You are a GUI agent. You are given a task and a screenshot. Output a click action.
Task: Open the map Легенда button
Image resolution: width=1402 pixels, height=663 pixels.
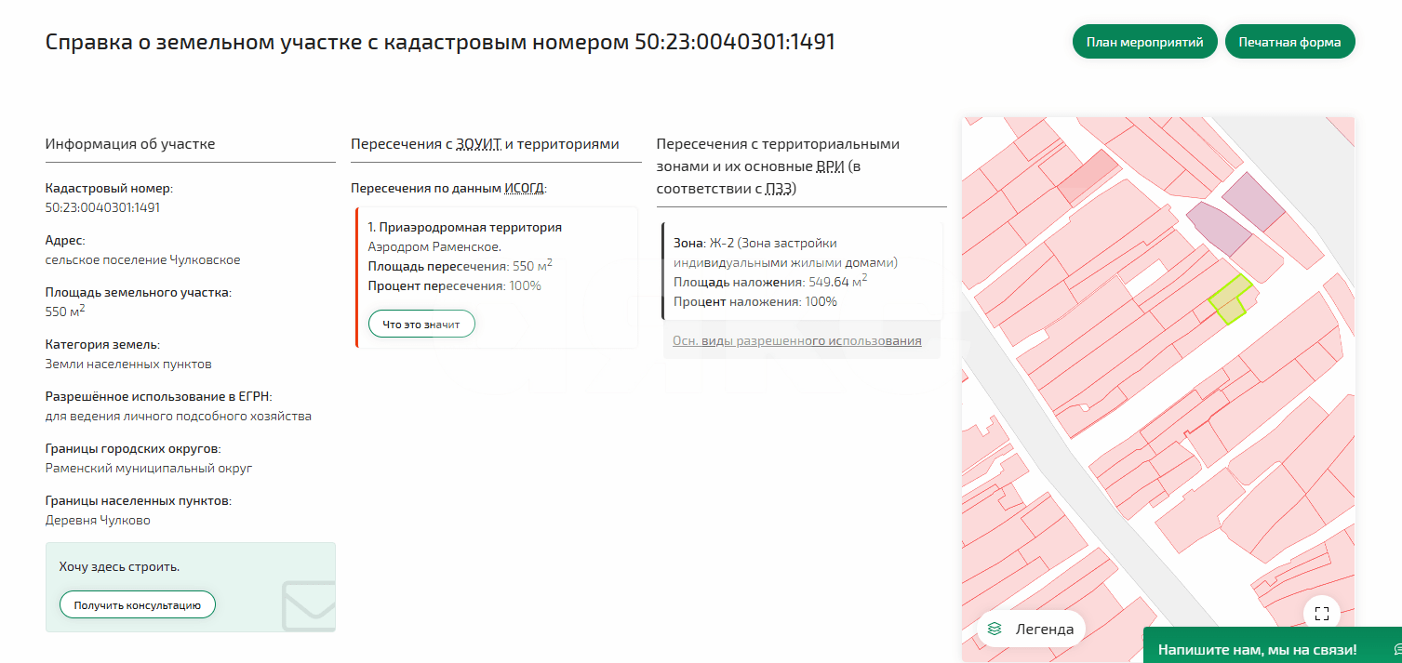pyautogui.click(x=1031, y=629)
